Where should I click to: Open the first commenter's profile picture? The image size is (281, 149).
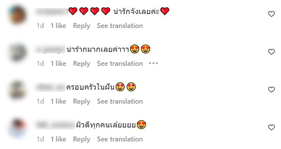coord(17,15)
